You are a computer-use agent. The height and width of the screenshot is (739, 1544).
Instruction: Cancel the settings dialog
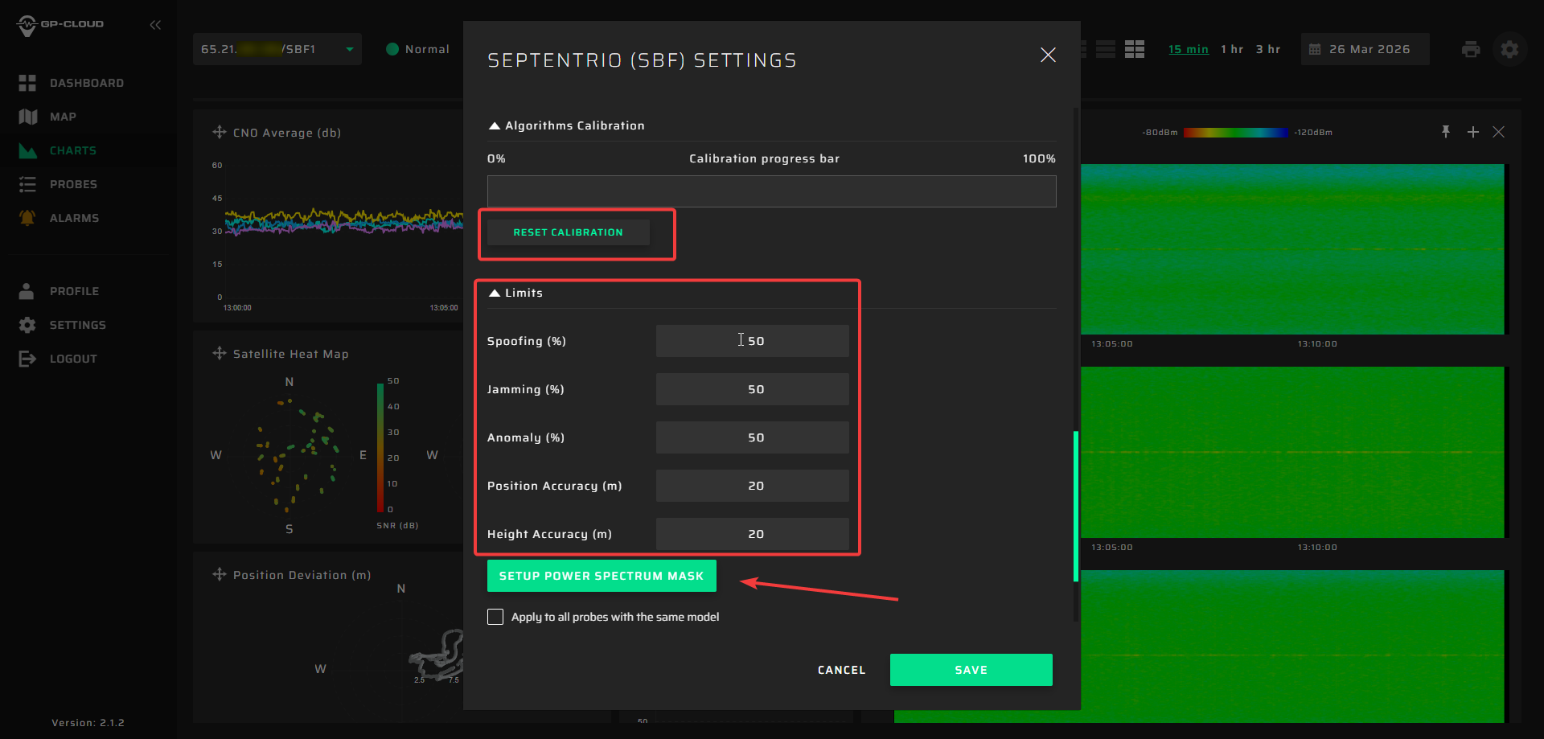841,670
